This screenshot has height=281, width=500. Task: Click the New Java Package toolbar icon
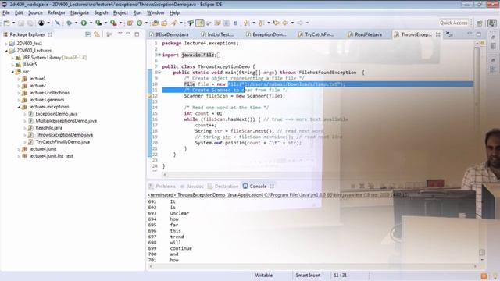pos(130,23)
